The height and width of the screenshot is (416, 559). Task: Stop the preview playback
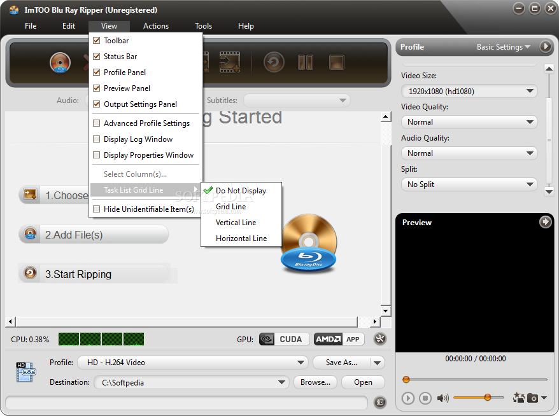(425, 398)
